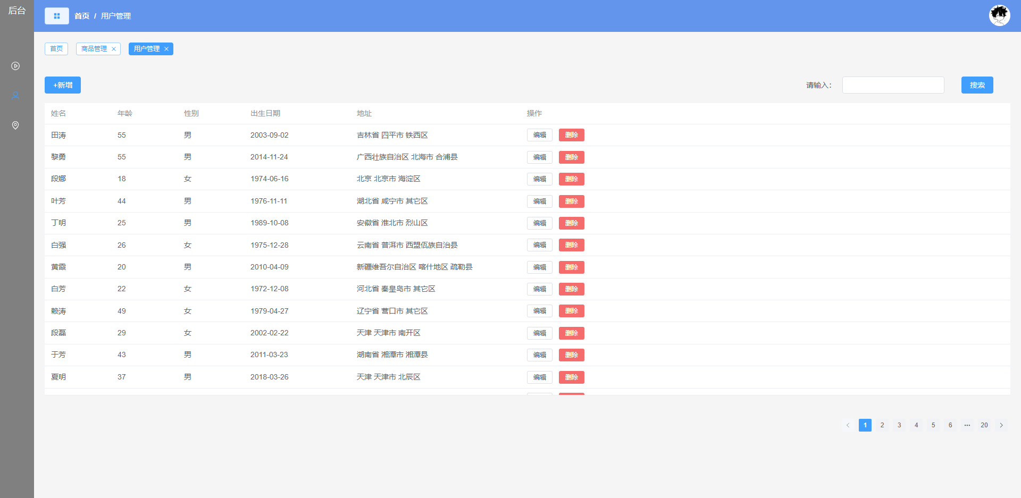Delete the row for 丁明
1021x498 pixels.
click(572, 223)
